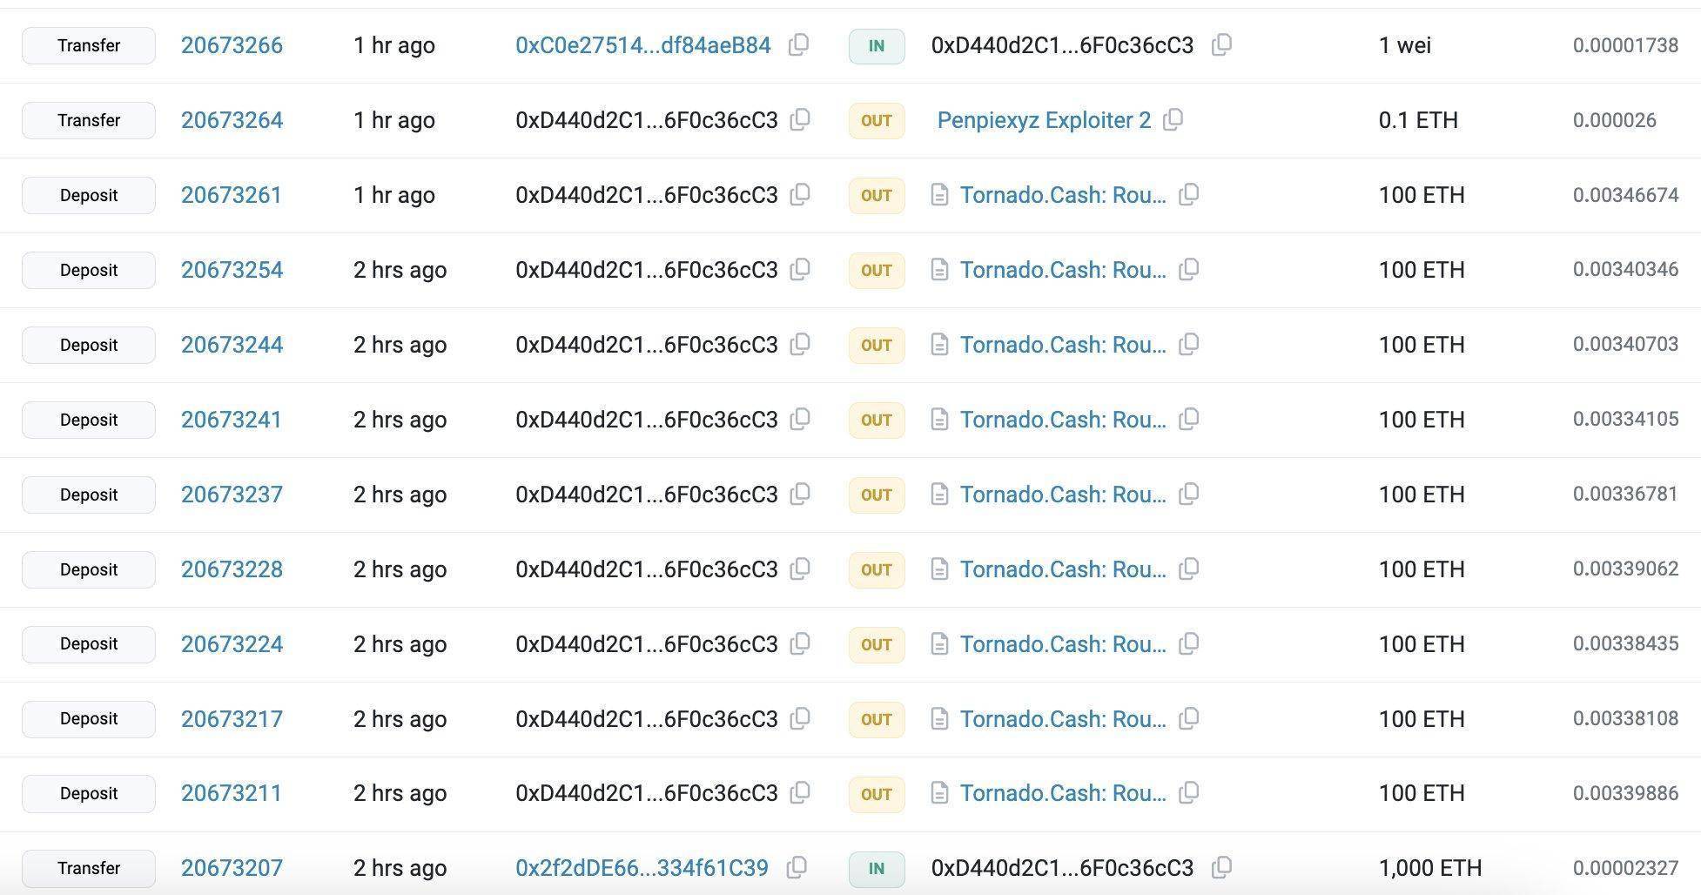The image size is (1701, 895).
Task: Open block 20673207 link
Action: tap(232, 868)
